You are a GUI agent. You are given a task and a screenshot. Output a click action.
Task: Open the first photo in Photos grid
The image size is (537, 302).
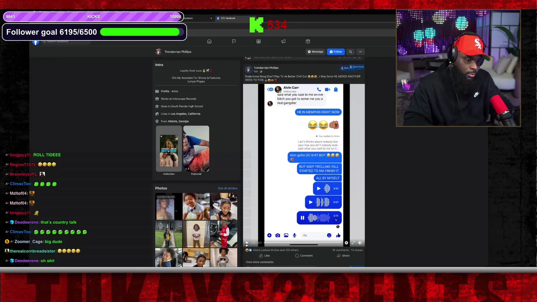tap(168, 206)
